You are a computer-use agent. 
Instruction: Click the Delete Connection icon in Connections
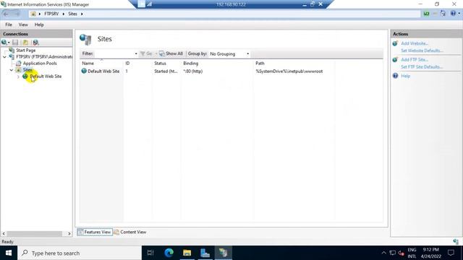(35, 43)
